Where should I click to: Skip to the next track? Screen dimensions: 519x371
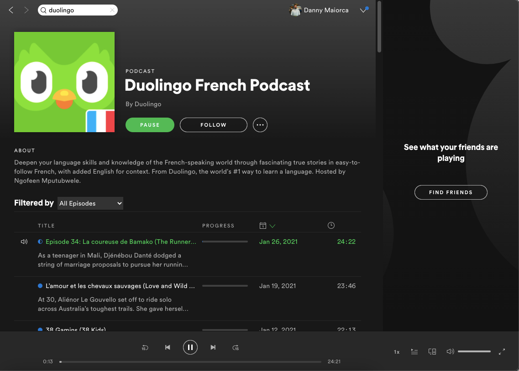[x=213, y=347]
